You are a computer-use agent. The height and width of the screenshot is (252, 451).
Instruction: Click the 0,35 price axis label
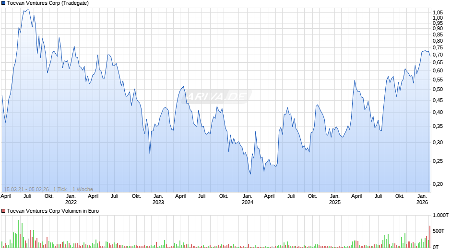click(438, 126)
